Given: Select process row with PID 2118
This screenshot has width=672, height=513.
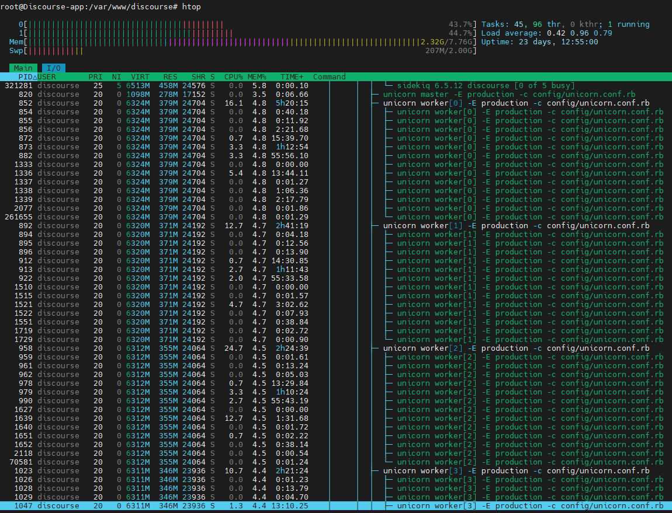Looking at the screenshot, I should point(336,453).
